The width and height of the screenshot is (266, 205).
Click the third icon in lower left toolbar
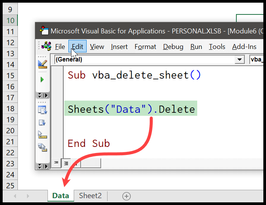tap(42, 135)
